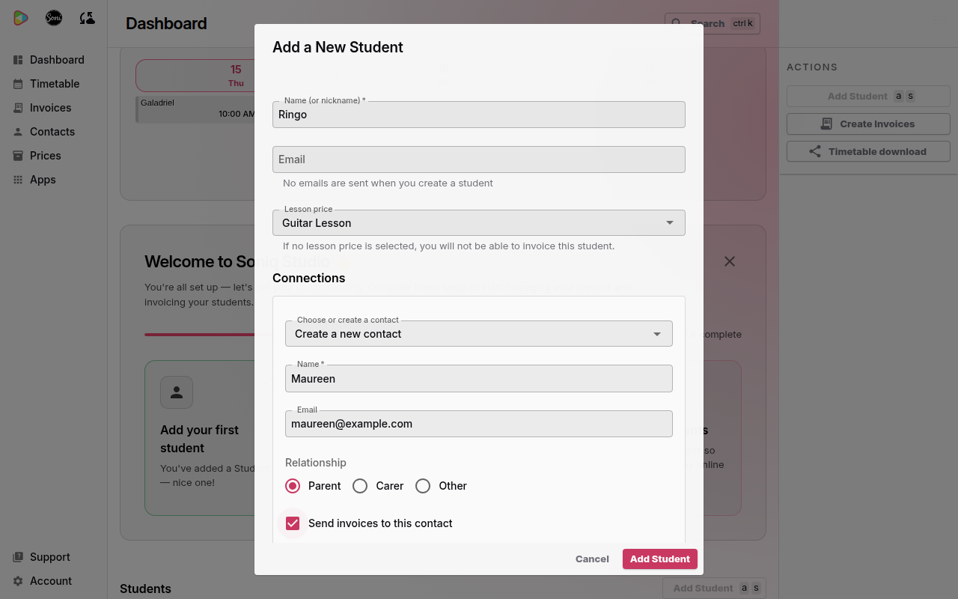Click the receipt icon on Create Invoices

[826, 124]
